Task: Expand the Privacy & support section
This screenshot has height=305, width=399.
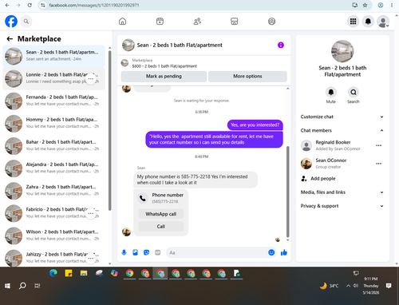Action: pos(342,206)
